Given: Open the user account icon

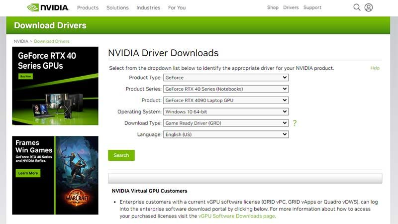Looking at the screenshot, I should (x=369, y=7).
